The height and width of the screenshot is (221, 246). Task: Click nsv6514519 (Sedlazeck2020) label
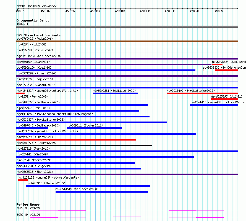pyautogui.click(x=77, y=189)
